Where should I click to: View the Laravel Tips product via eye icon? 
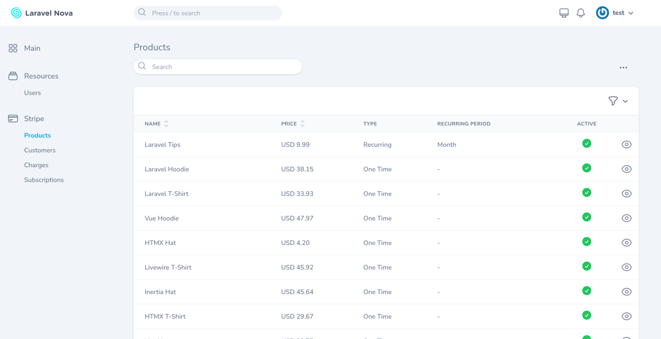[627, 144]
